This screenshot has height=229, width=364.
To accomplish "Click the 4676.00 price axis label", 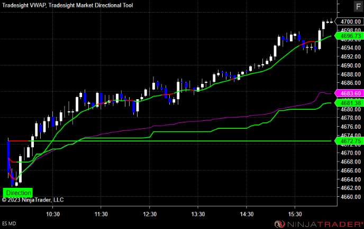I will pyautogui.click(x=351, y=127).
